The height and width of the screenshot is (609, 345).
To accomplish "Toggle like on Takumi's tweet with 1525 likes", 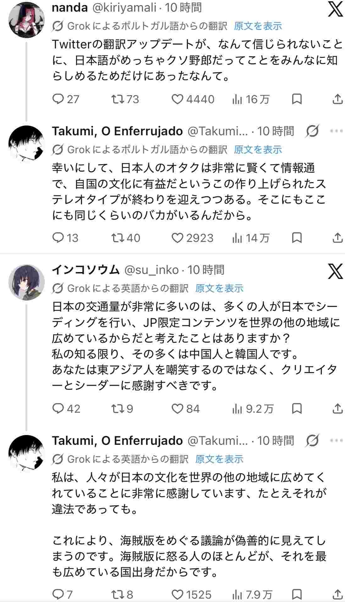I will (x=178, y=595).
